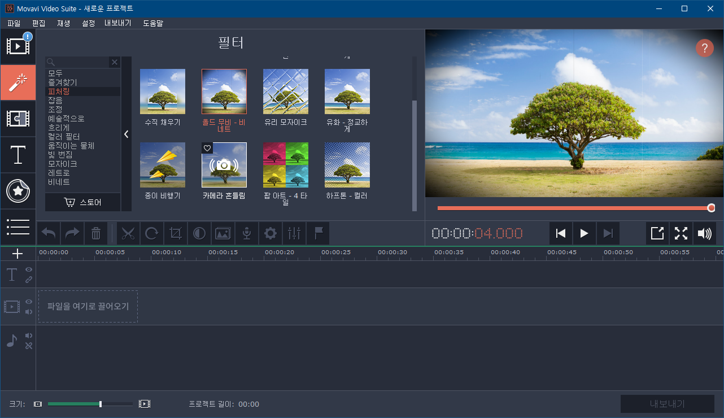The image size is (724, 418).
Task: Toggle the audio track unlink icon
Action: pos(29,346)
